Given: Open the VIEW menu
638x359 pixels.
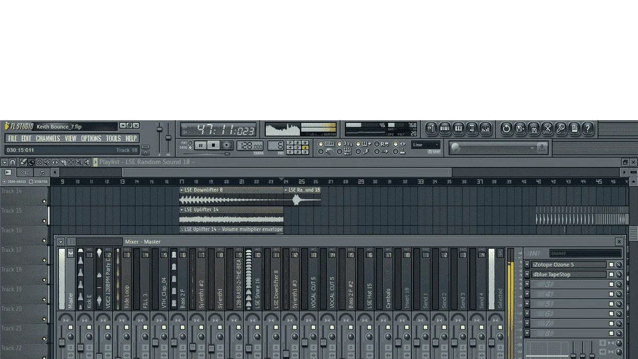Looking at the screenshot, I should coord(71,138).
